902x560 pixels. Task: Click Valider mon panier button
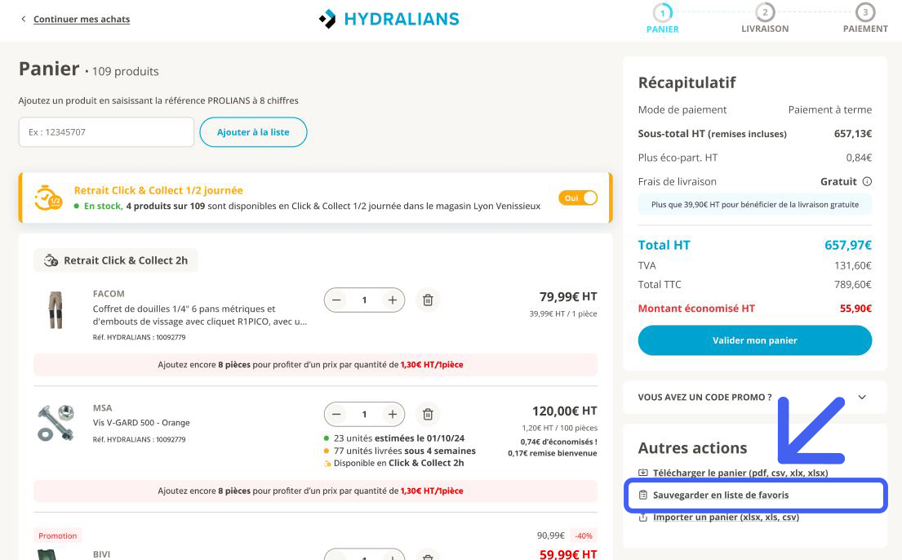755,340
